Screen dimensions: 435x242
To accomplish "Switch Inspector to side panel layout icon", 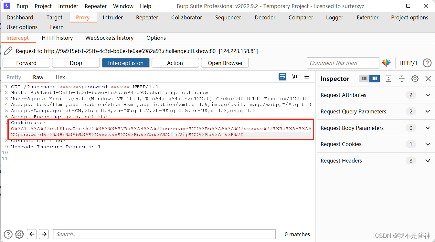I will [x=375, y=79].
